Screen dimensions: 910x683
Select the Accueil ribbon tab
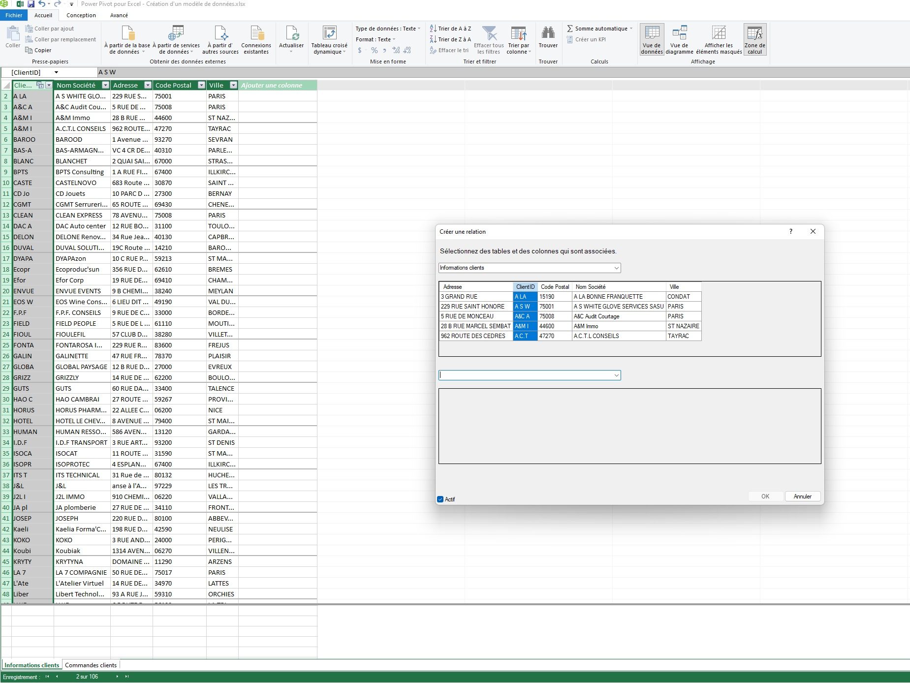coord(43,15)
